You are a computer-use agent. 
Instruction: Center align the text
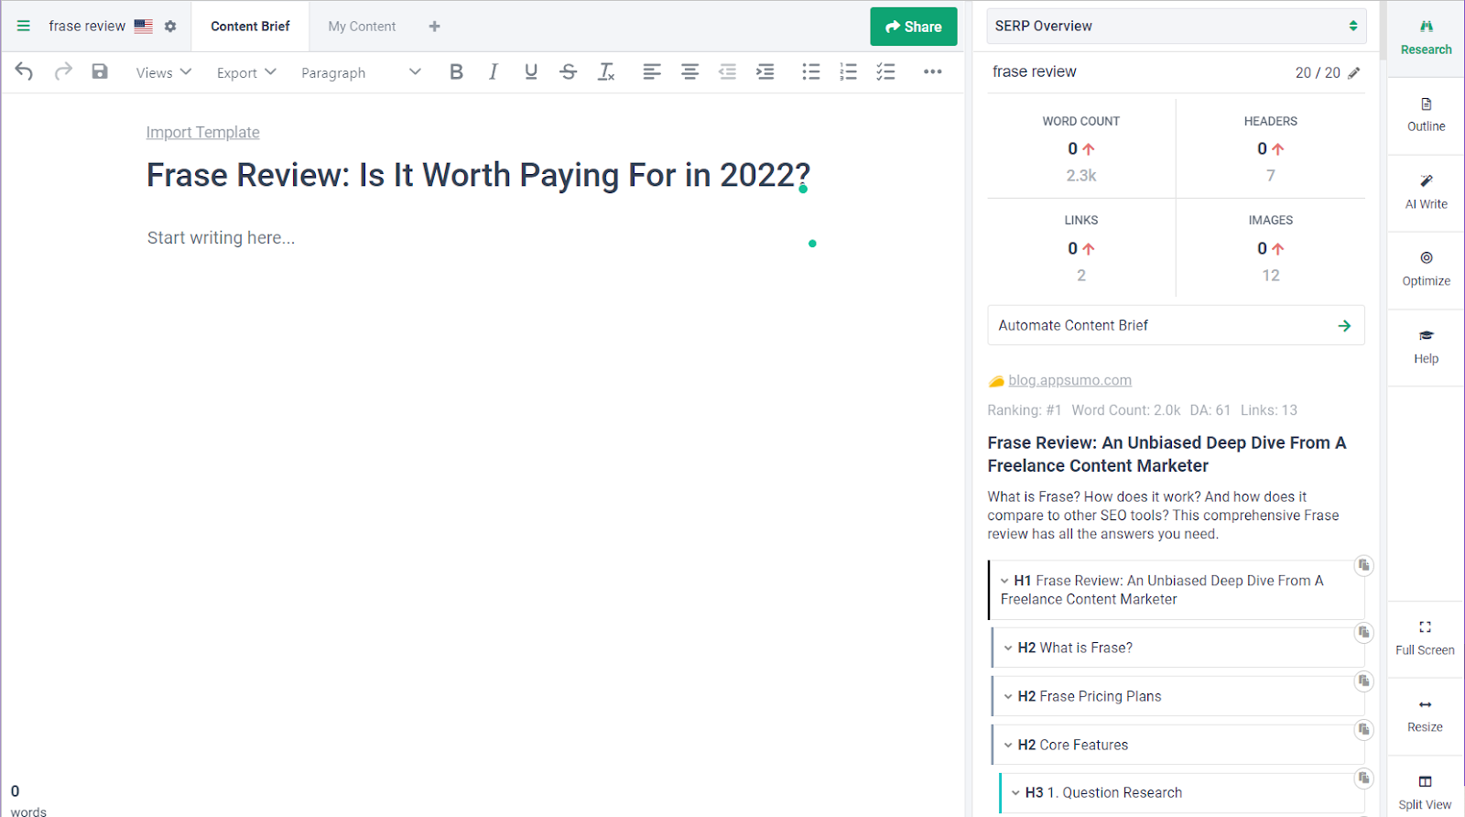click(x=690, y=71)
